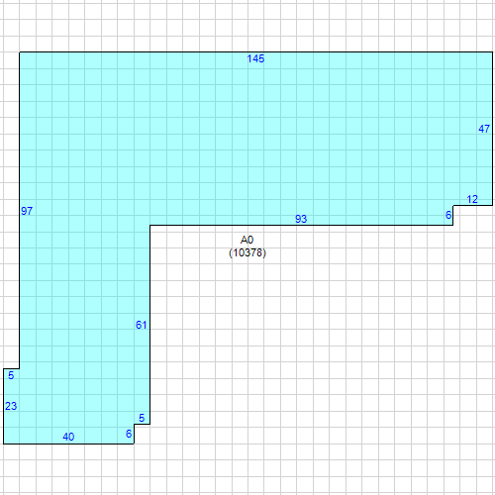495x495 pixels.
Task: Click the right edge dimension 47
Action: [484, 129]
